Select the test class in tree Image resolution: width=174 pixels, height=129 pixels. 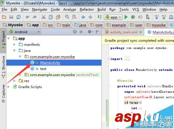54,69
